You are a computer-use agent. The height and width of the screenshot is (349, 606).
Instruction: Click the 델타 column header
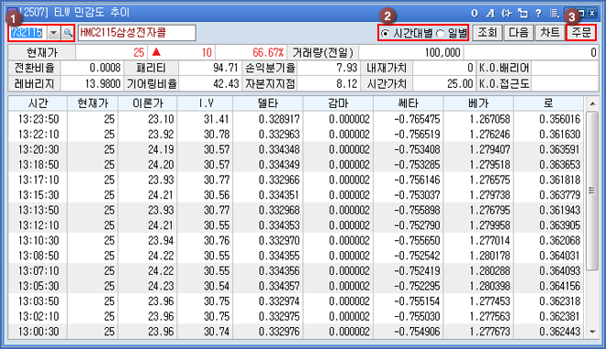click(x=268, y=104)
